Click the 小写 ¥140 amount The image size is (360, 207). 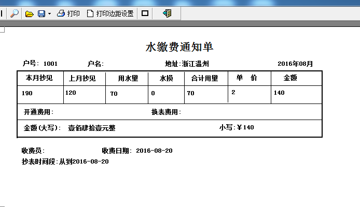237,127
